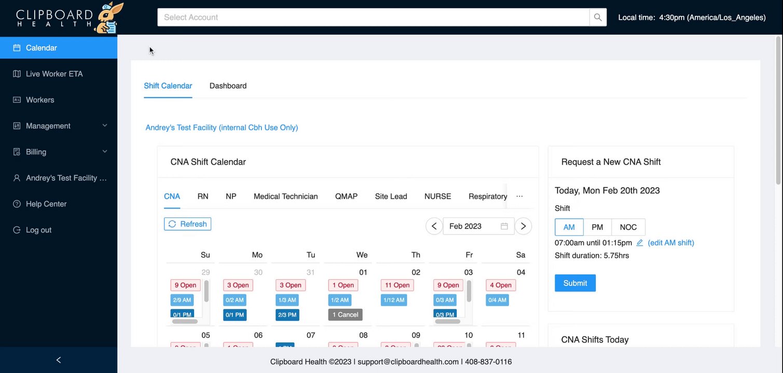Choose the PM shift option
The width and height of the screenshot is (783, 373).
[597, 227]
